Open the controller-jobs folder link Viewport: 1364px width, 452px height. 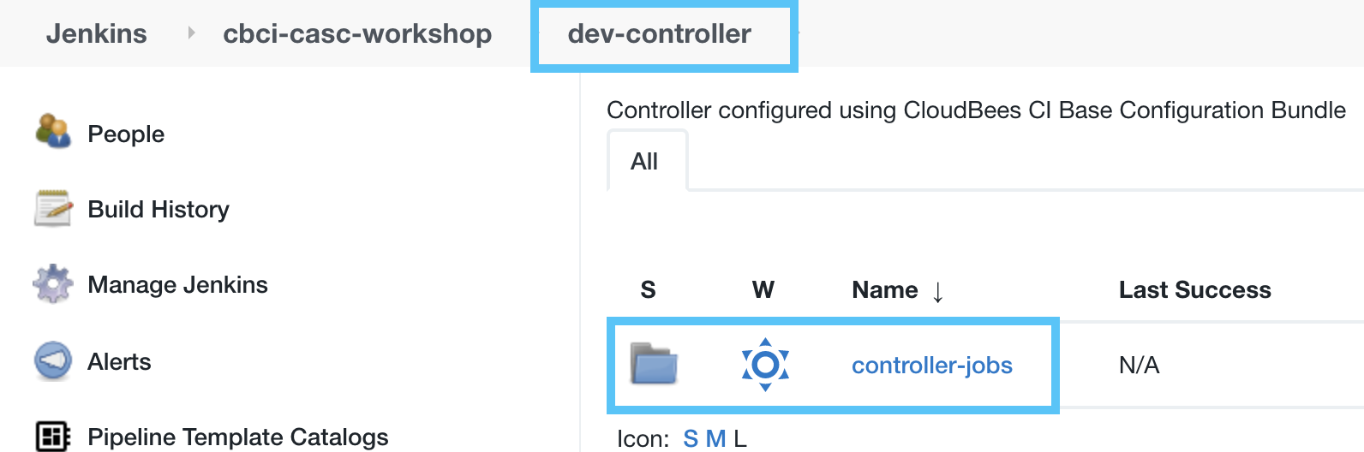pos(931,366)
